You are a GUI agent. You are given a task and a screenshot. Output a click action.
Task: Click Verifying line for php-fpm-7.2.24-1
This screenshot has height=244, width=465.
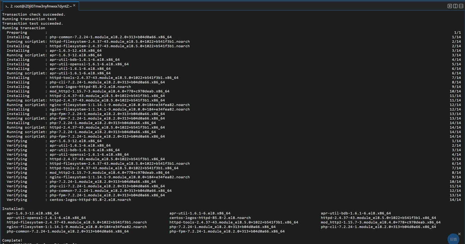point(86,195)
